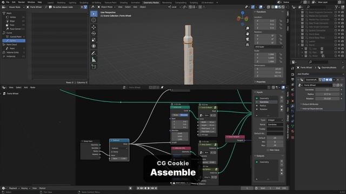Select the Add Cube tool
346x194 pixels.
tap(94, 67)
